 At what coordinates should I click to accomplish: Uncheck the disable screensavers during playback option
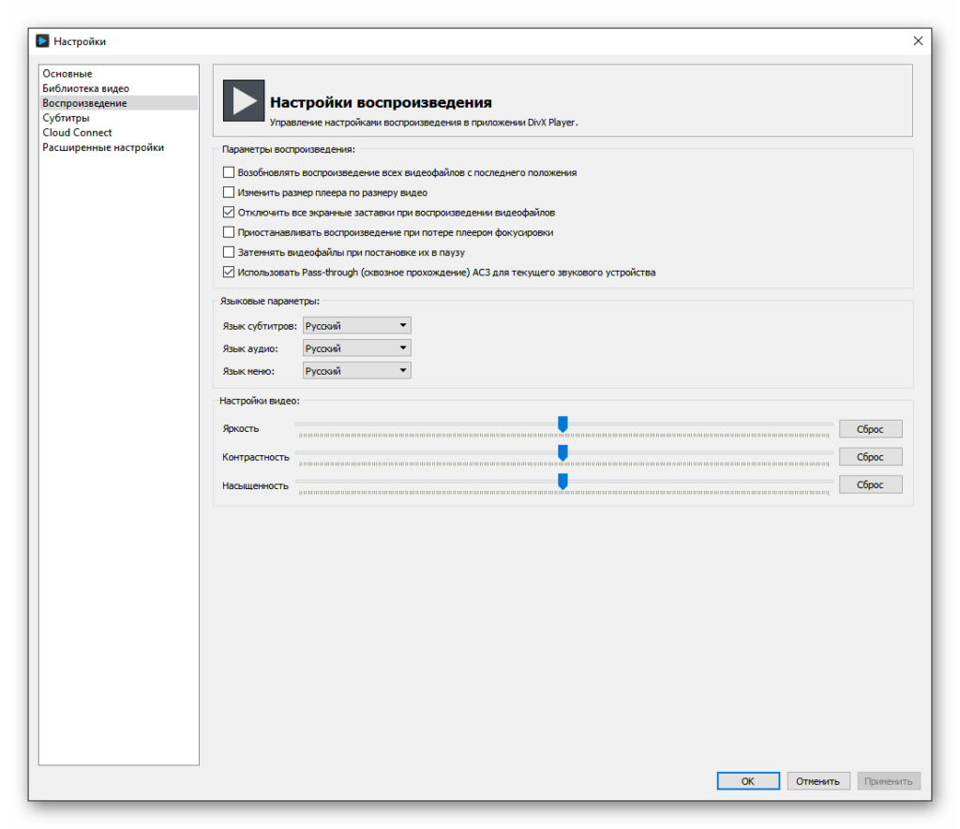point(229,213)
